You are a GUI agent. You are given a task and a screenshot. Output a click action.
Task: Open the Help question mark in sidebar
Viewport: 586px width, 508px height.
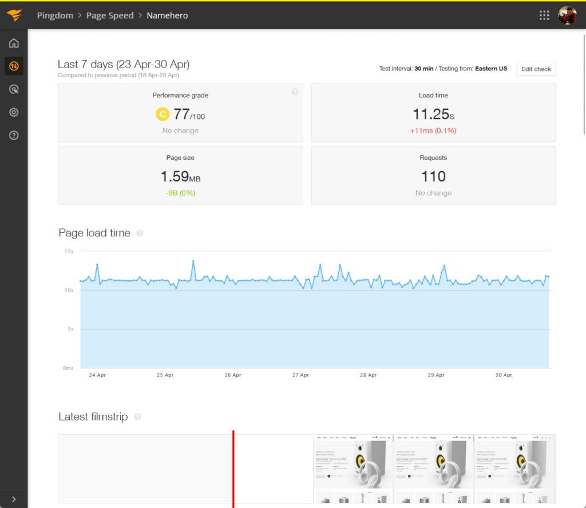tap(14, 135)
